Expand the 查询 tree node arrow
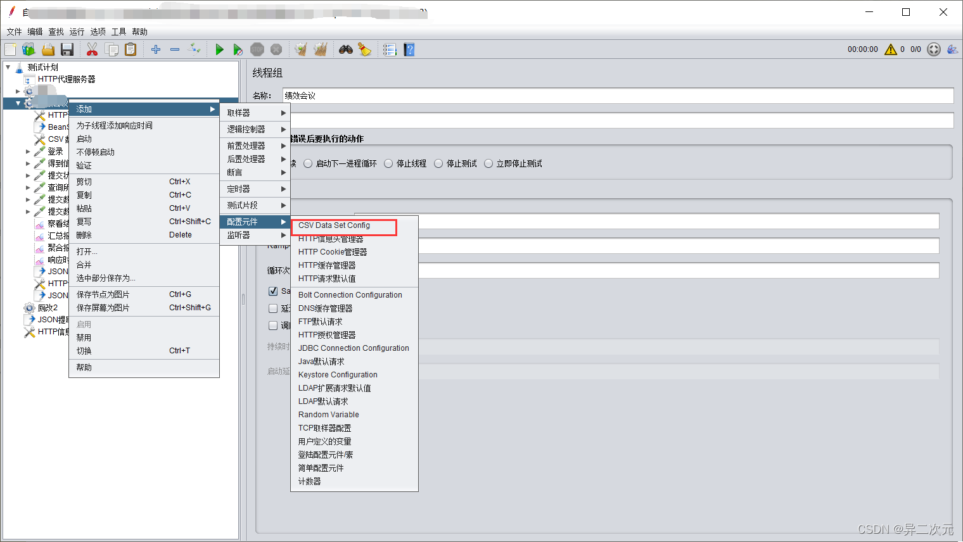Image resolution: width=963 pixels, height=542 pixels. click(28, 187)
